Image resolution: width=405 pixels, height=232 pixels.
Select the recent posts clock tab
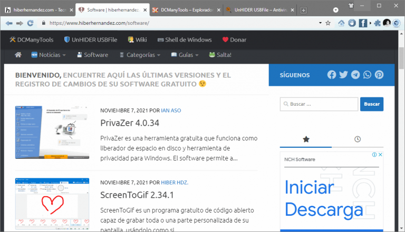tap(358, 139)
